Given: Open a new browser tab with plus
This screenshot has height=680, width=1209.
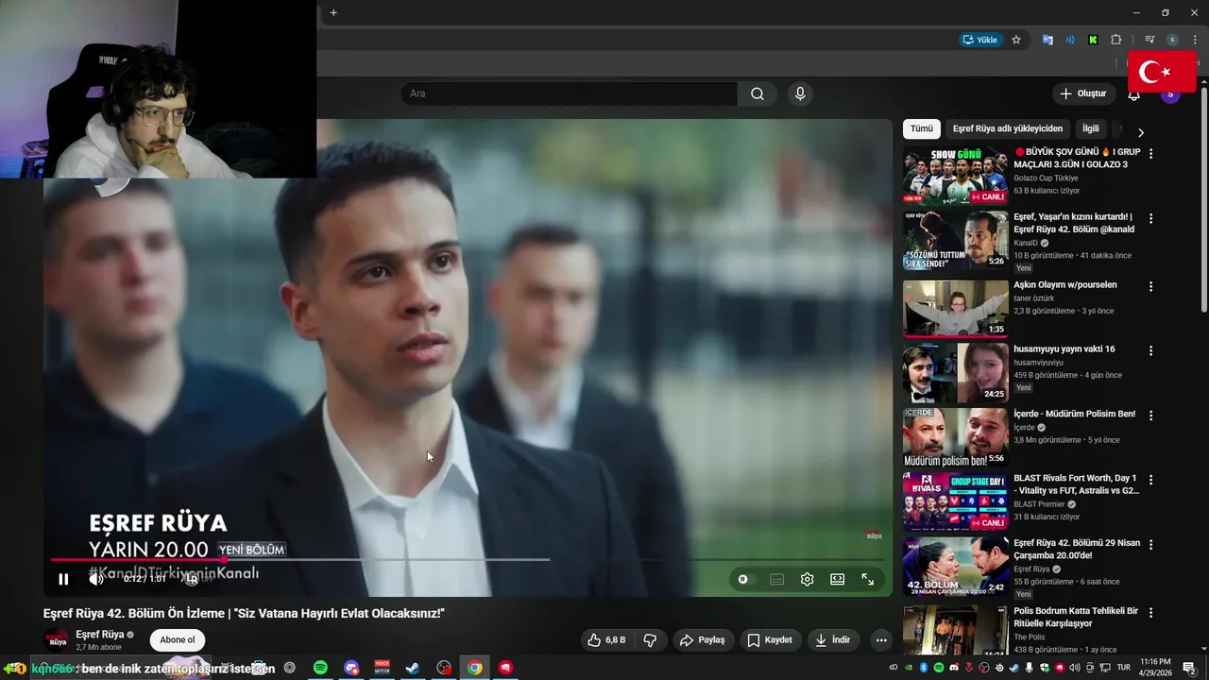Looking at the screenshot, I should pos(333,12).
